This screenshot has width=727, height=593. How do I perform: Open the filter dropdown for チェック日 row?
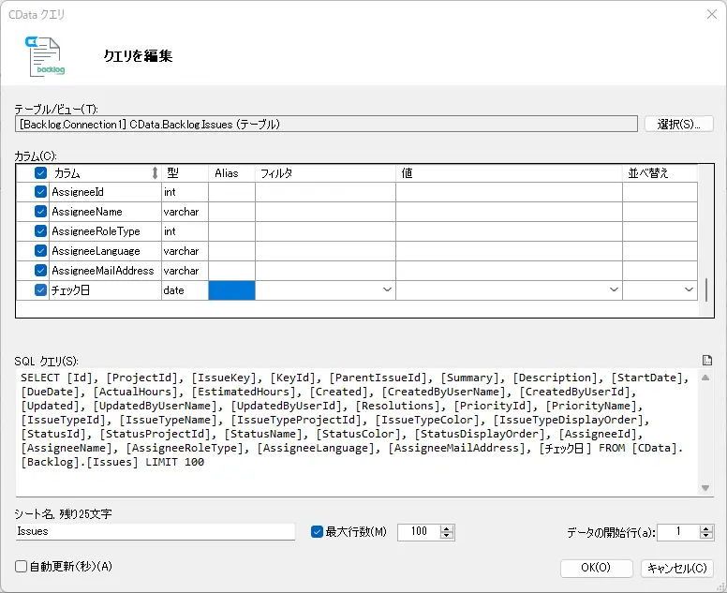387,289
